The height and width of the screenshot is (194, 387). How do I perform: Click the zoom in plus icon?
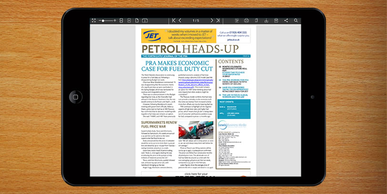click(115, 20)
